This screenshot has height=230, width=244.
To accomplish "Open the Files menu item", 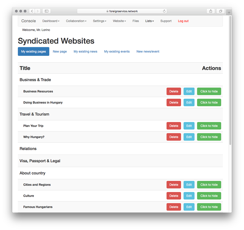I will pos(136,21).
